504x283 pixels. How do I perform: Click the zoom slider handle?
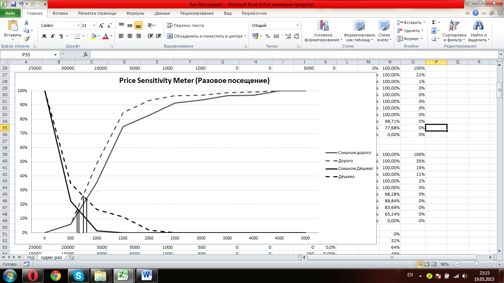tap(477, 264)
